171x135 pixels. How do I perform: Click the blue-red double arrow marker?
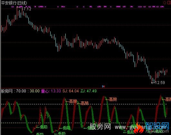point(104,87)
